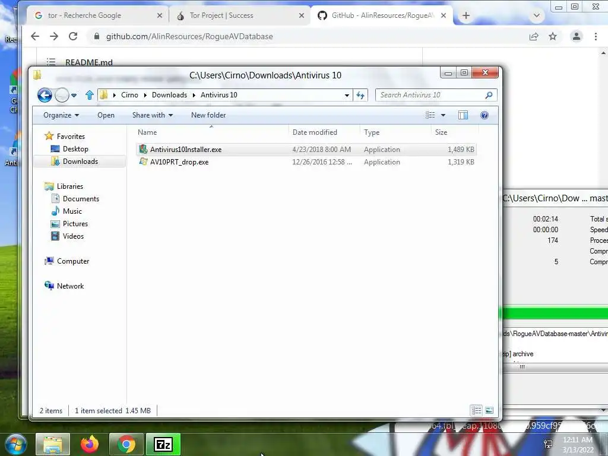Click the AV10PRT_drop.exe file icon
Image resolution: width=608 pixels, height=456 pixels.
tap(143, 161)
